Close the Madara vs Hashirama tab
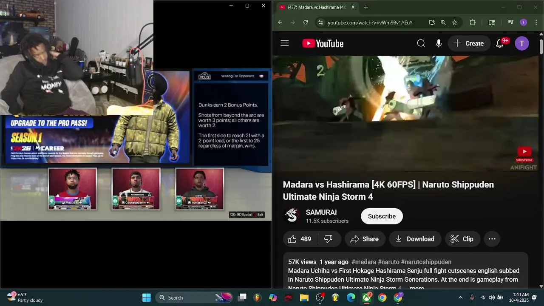 click(x=353, y=7)
